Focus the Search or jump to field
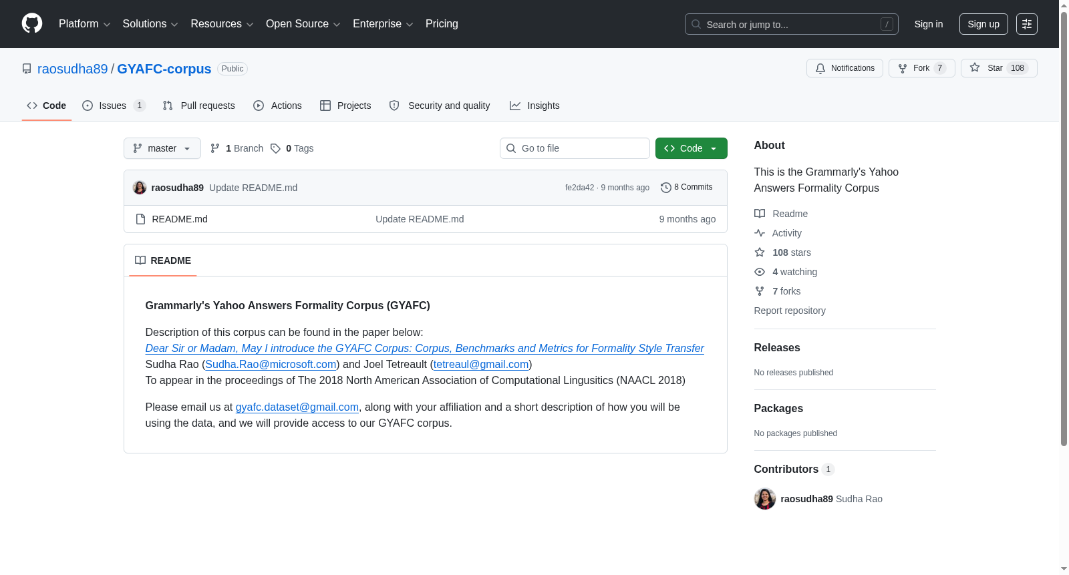The width and height of the screenshot is (1069, 575). tap(792, 24)
